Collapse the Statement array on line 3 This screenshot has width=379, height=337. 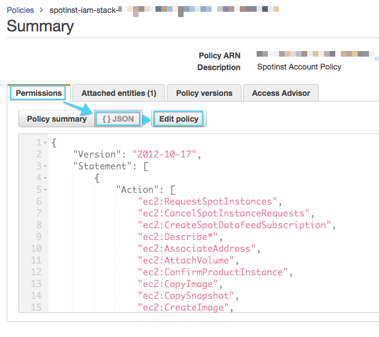pos(45,167)
